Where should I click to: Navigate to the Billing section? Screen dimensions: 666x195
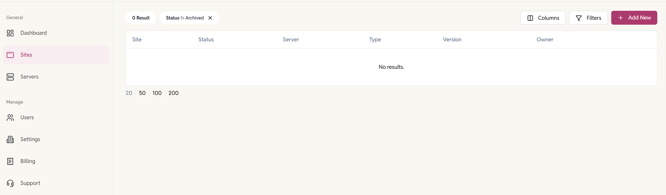point(28,161)
